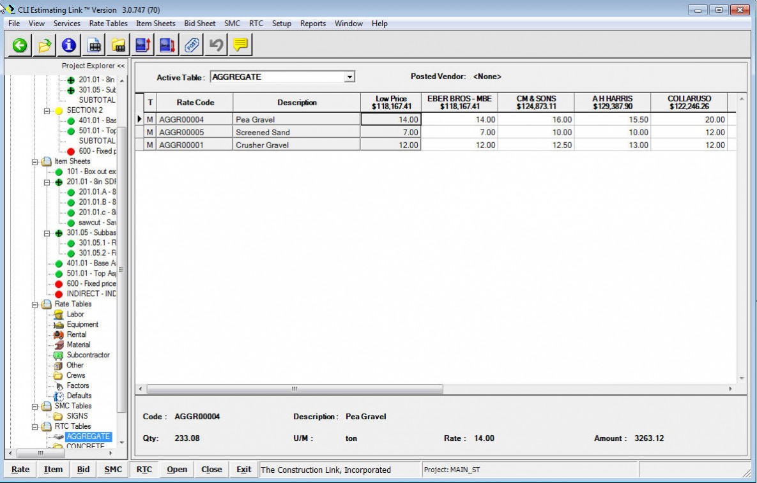The height and width of the screenshot is (483, 757).
Task: Select Factors item in tree
Action: coord(78,385)
